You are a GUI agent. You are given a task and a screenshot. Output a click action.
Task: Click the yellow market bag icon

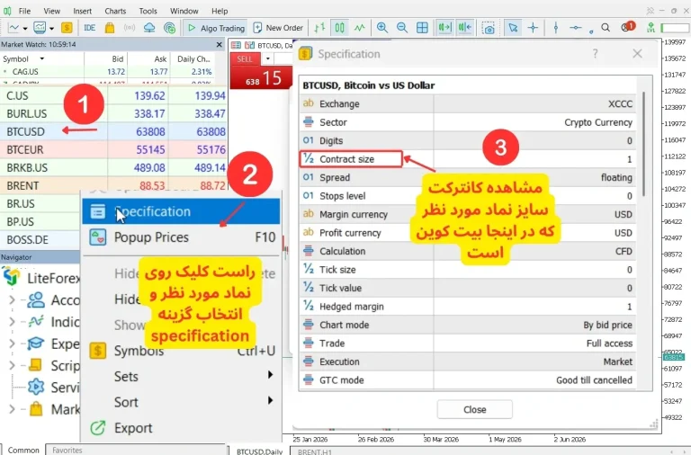click(x=109, y=28)
